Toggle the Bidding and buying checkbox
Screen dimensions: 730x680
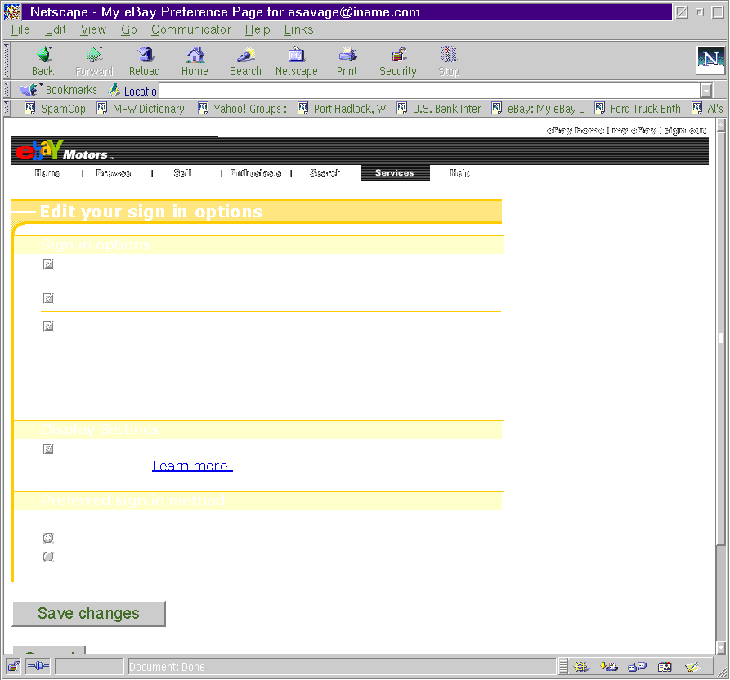(48, 264)
